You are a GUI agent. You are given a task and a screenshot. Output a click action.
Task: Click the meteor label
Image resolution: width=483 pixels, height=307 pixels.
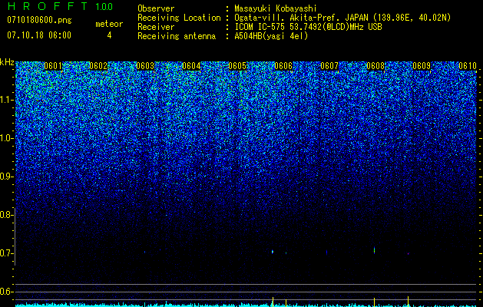(x=109, y=24)
